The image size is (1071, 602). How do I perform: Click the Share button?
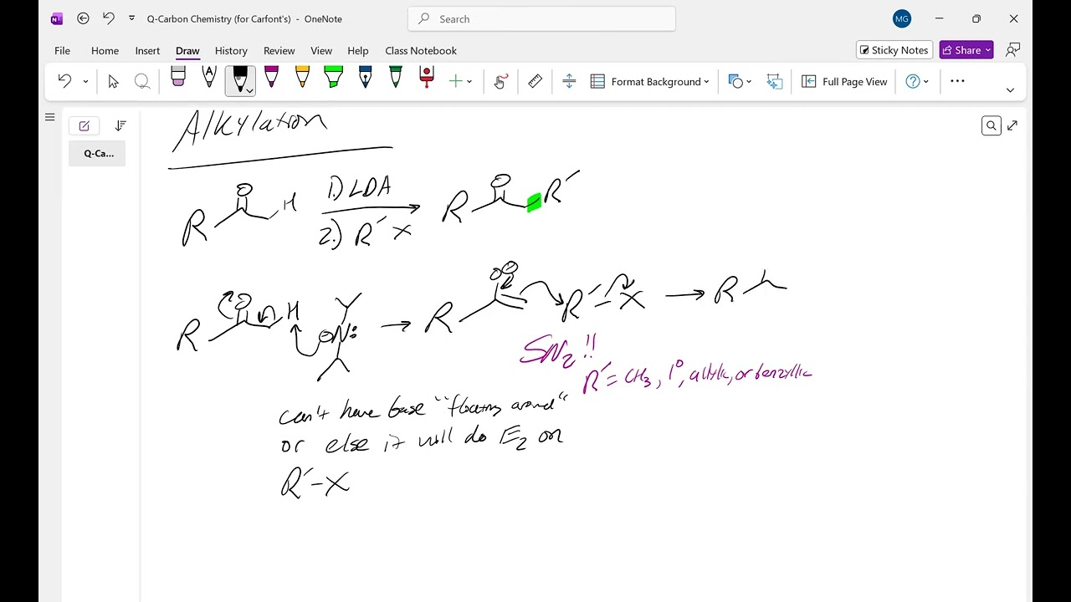(966, 50)
